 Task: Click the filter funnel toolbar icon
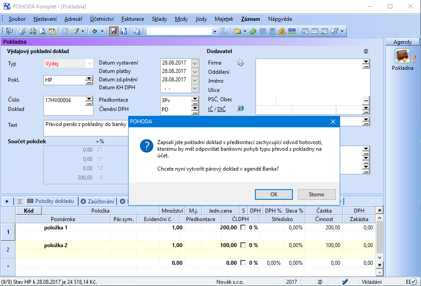point(224,31)
